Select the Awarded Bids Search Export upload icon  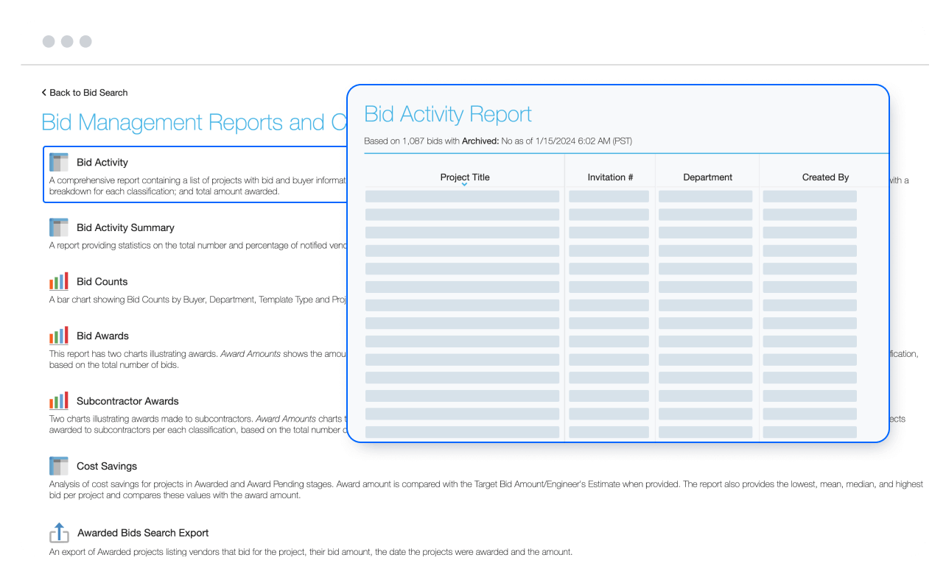pos(58,532)
